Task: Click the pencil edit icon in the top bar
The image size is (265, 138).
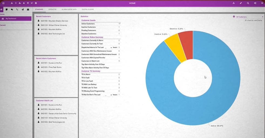Action: [241, 3]
